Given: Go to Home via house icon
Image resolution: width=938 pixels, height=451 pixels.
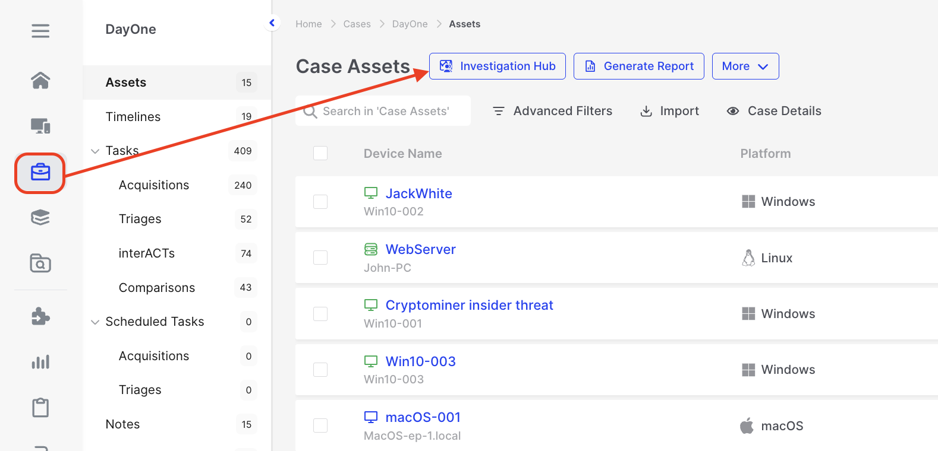Looking at the screenshot, I should (x=40, y=80).
